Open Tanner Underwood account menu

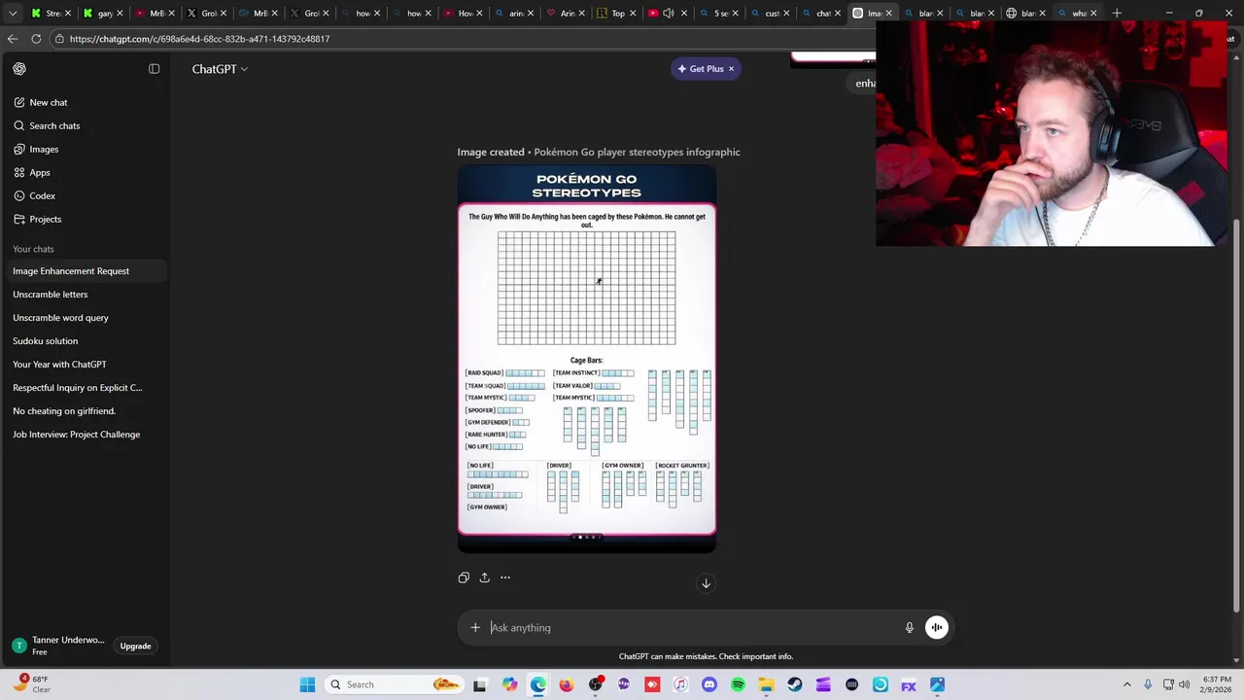coord(58,646)
